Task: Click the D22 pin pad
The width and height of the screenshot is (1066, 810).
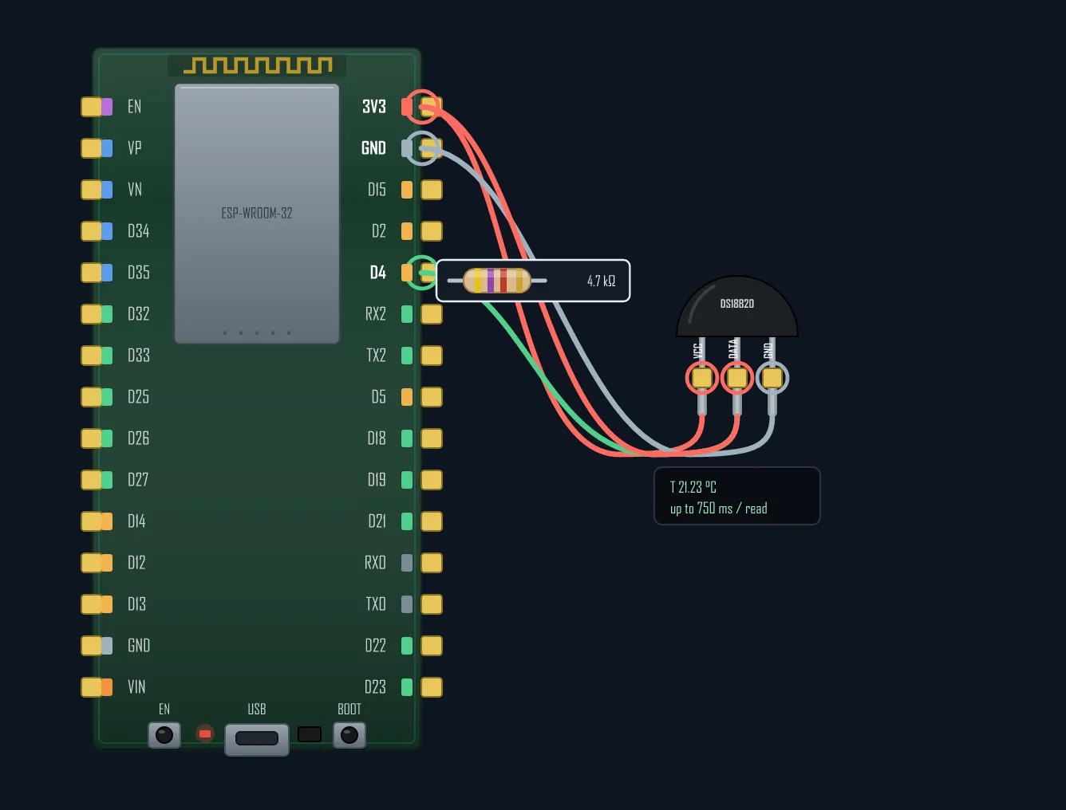Action: [x=432, y=646]
